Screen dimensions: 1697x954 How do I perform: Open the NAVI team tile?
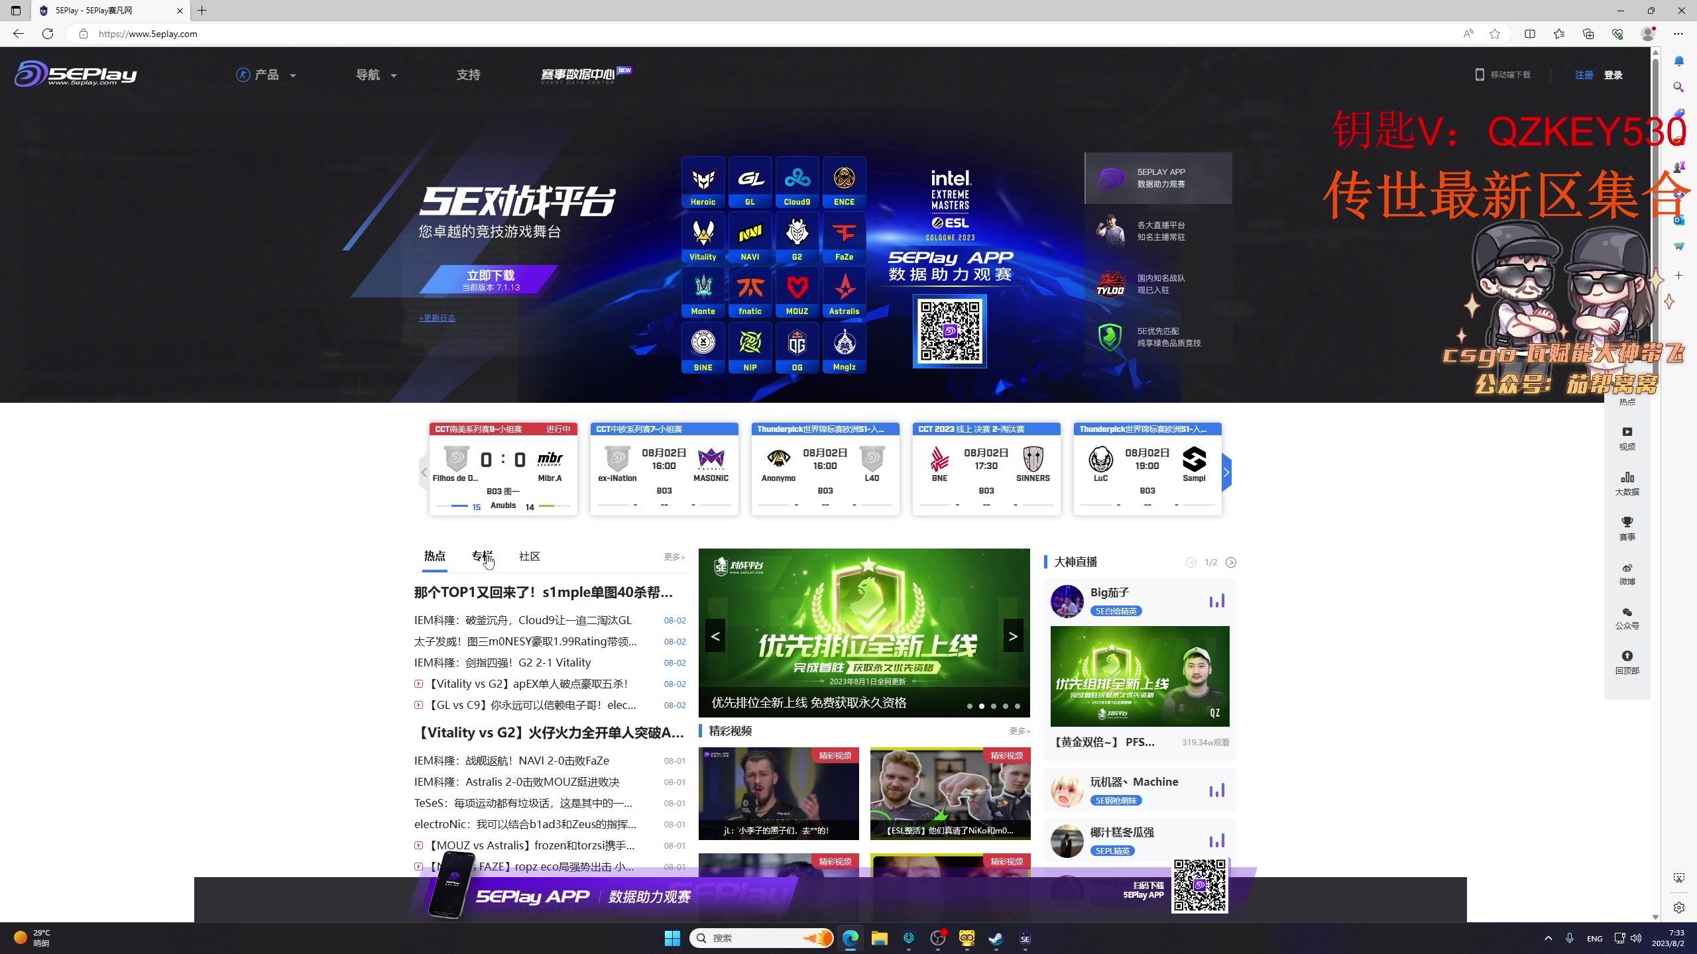pos(750,237)
